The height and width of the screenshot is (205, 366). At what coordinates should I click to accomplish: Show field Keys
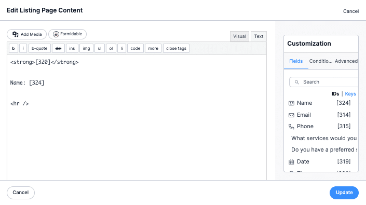(x=350, y=94)
